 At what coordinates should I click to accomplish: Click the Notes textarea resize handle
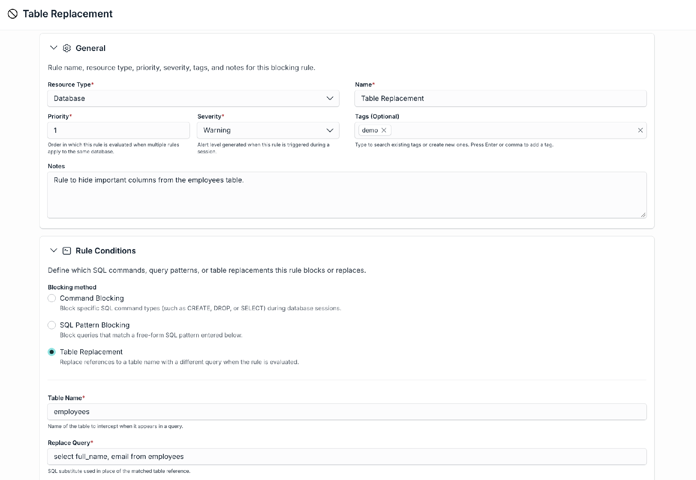[643, 215]
